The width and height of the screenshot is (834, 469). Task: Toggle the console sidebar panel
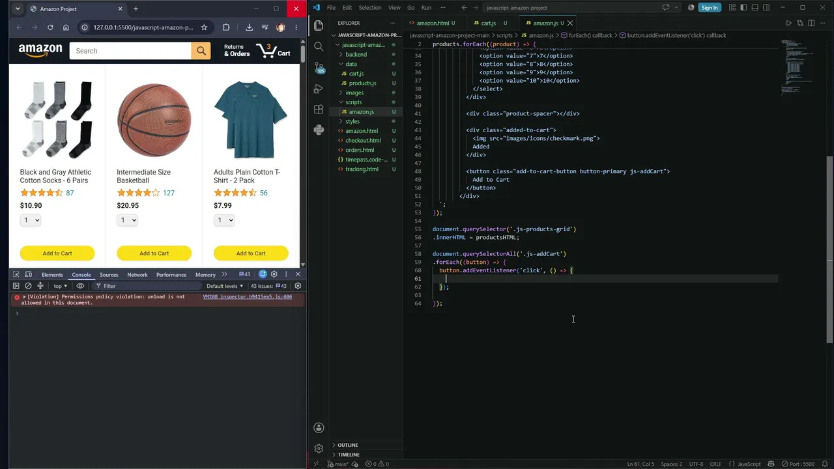pyautogui.click(x=16, y=286)
